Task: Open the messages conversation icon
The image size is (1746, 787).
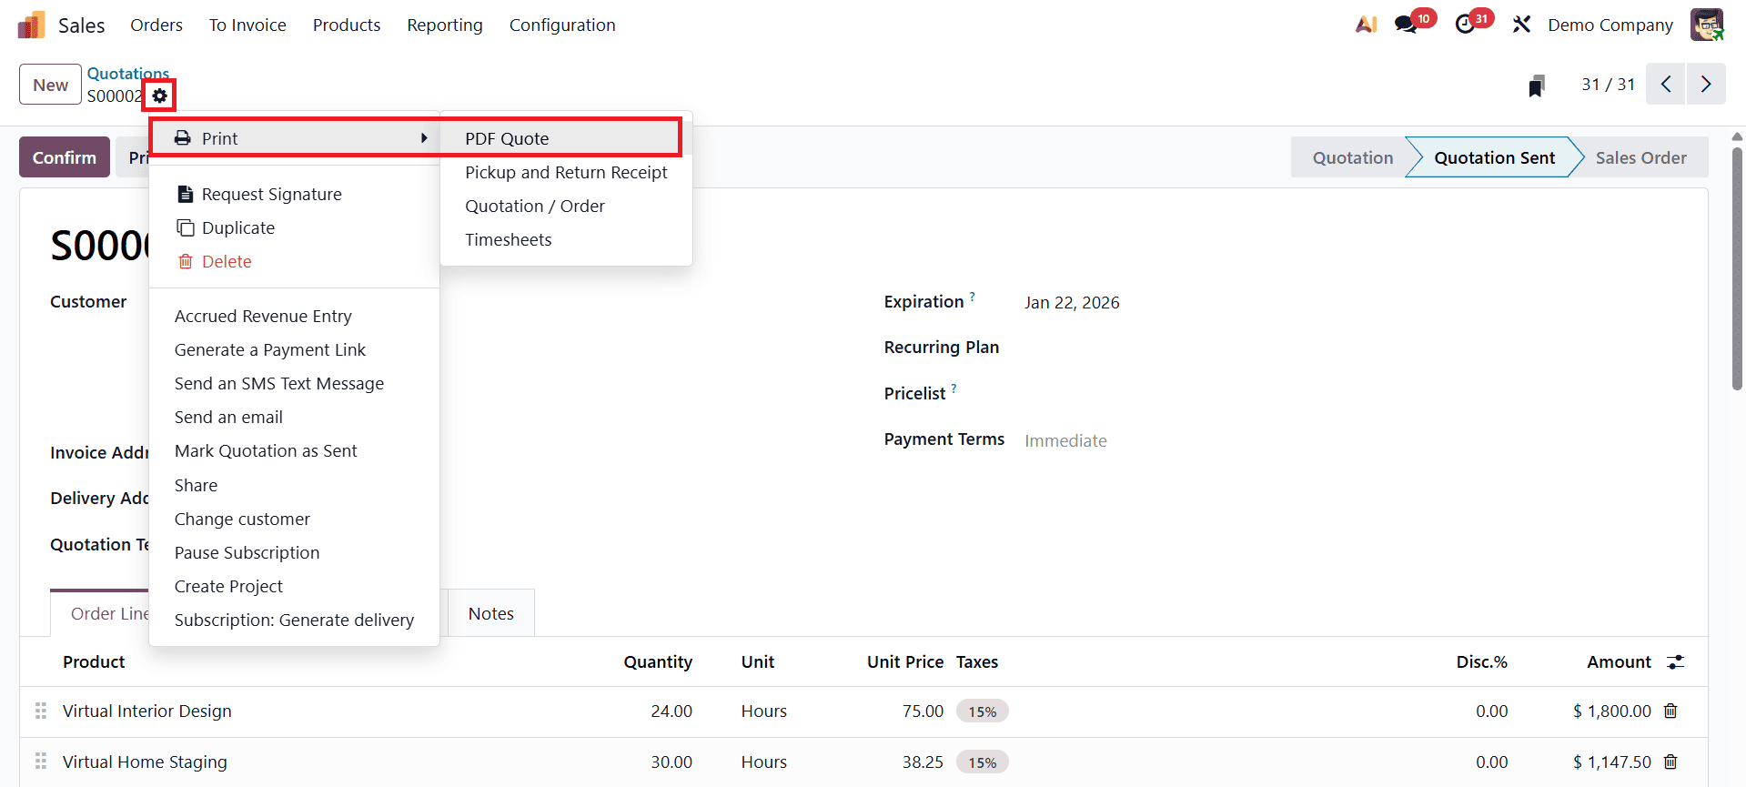Action: pyautogui.click(x=1407, y=25)
